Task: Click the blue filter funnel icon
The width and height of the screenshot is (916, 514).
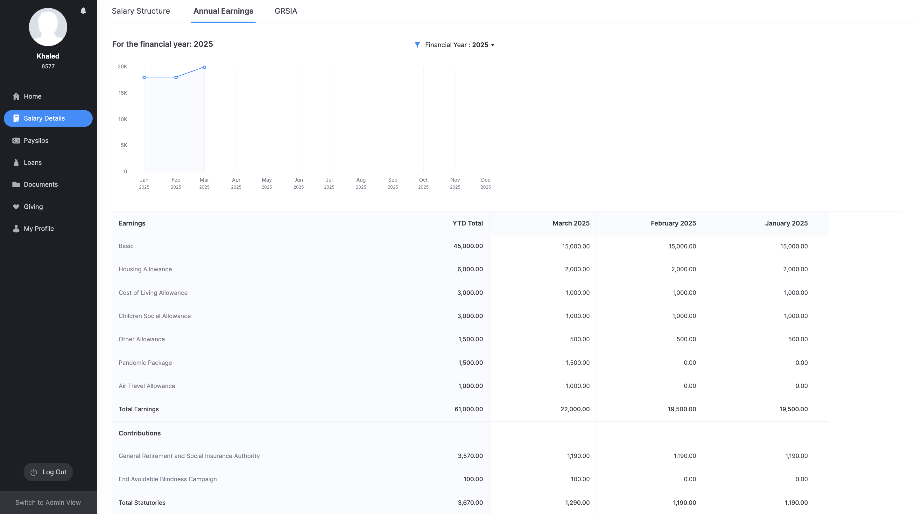Action: point(417,45)
